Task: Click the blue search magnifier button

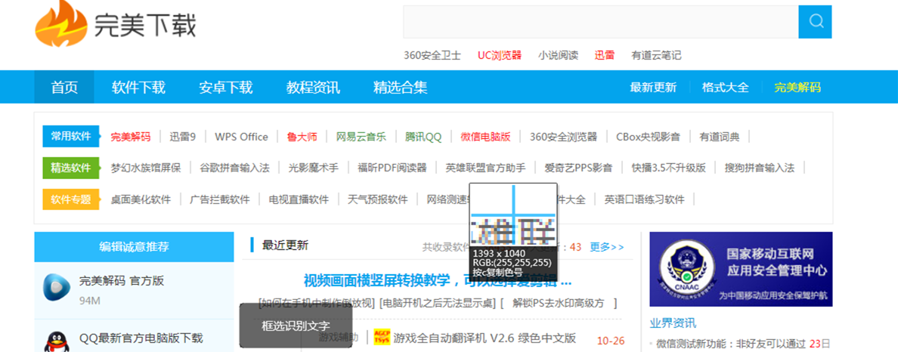Action: 815,22
